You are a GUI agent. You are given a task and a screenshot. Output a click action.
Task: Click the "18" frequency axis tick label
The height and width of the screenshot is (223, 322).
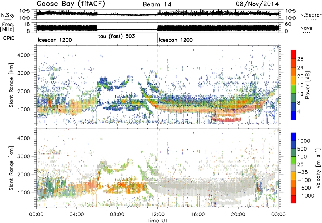pyautogui.click(x=27, y=24)
